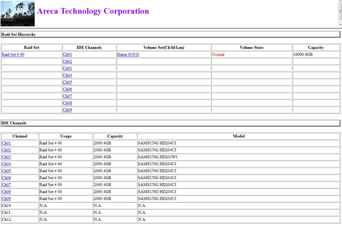Click the "Volume State" column header
The width and height of the screenshot is (342, 228).
(251, 48)
